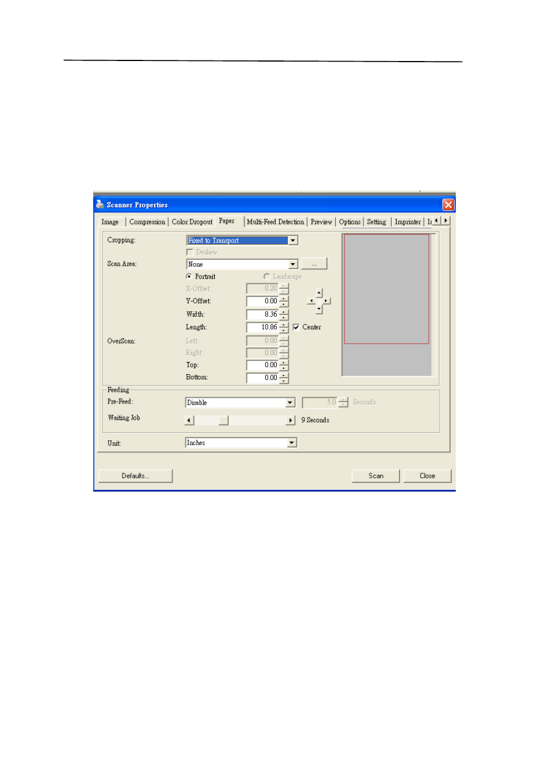Increase the Y-Offset value with spinner
This screenshot has width=549, height=769.
[284, 298]
